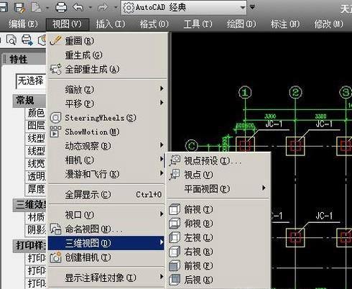
Task: Select 前视(F) front view
Action: tap(218, 266)
